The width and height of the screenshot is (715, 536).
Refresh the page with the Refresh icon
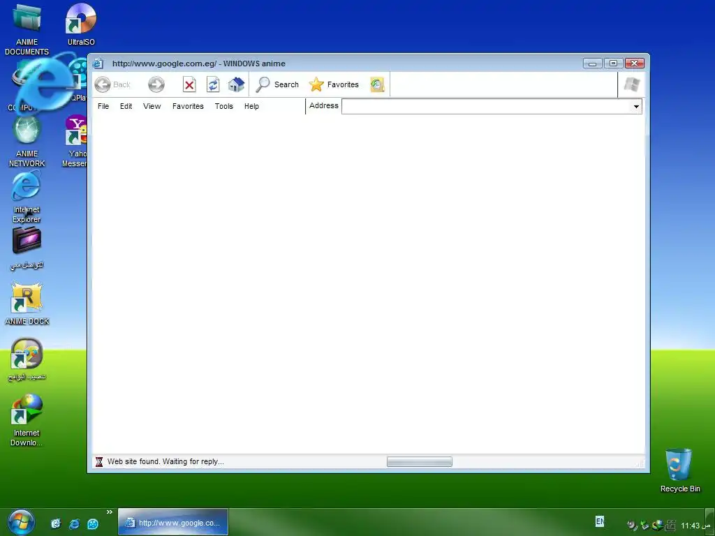pos(213,84)
